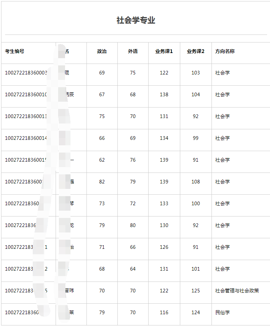Image resolution: width=270 pixels, height=328 pixels.
Task: Select the 考生编号 column header
Action: (x=15, y=51)
